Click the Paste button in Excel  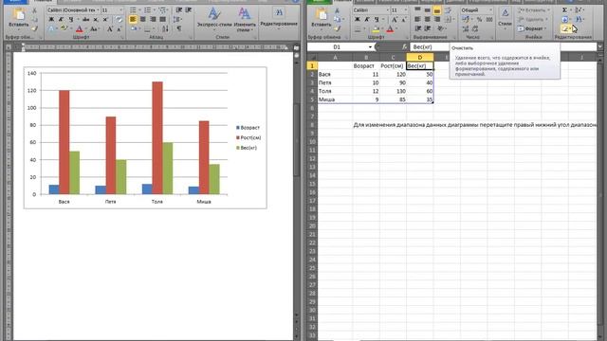coord(321,19)
